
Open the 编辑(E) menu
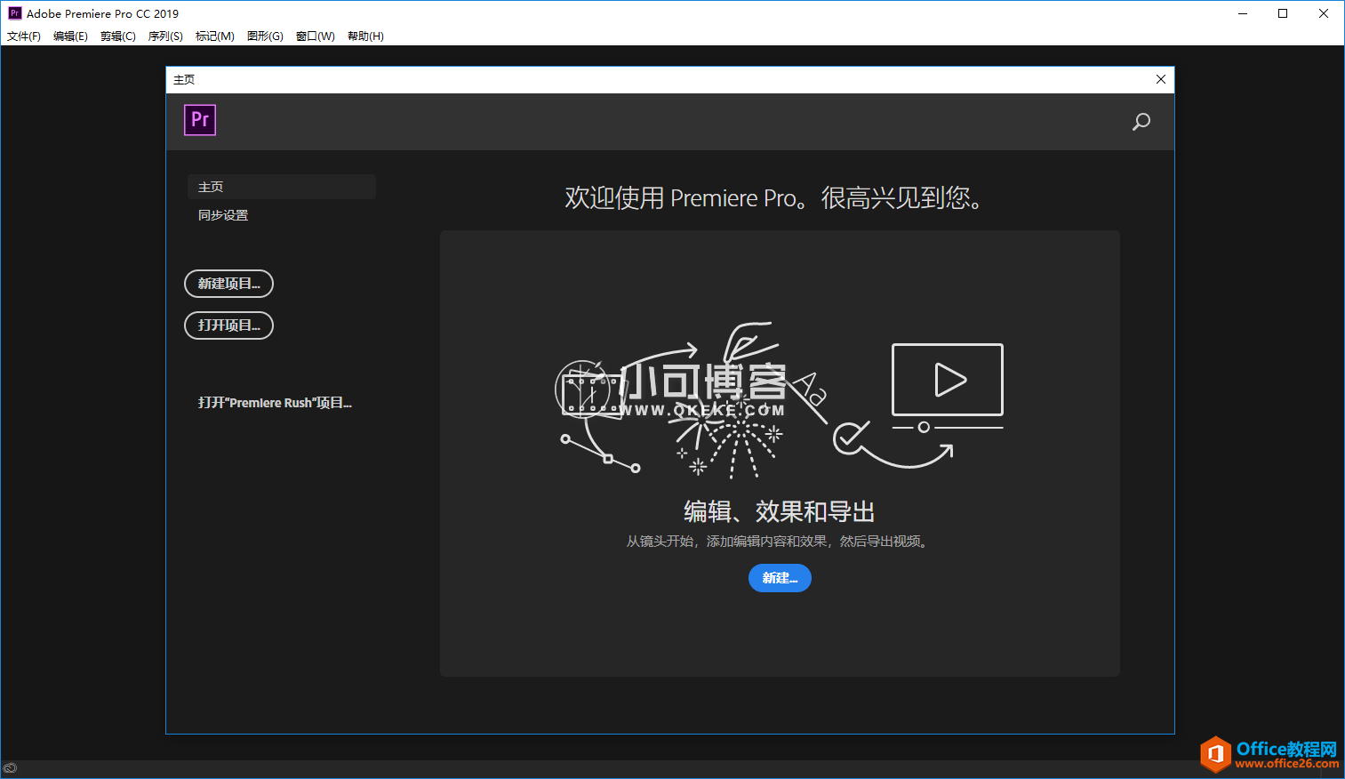coord(70,36)
